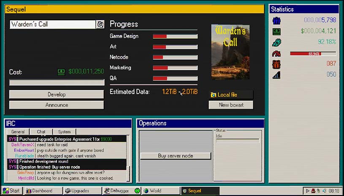Click the players population icon in Statistics

pos(276,20)
